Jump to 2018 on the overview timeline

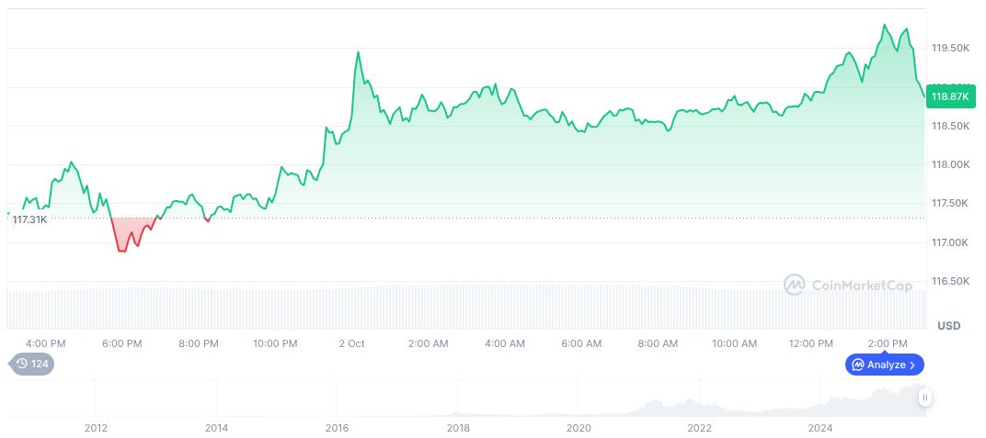pyautogui.click(x=458, y=428)
